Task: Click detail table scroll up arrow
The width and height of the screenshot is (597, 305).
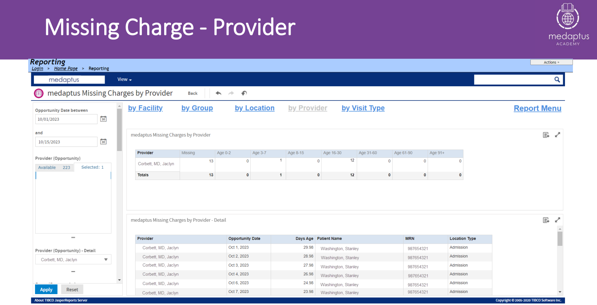Action: coord(560,229)
